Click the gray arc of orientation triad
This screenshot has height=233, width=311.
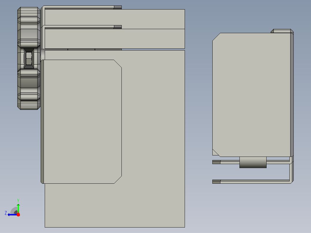click(x=14, y=210)
